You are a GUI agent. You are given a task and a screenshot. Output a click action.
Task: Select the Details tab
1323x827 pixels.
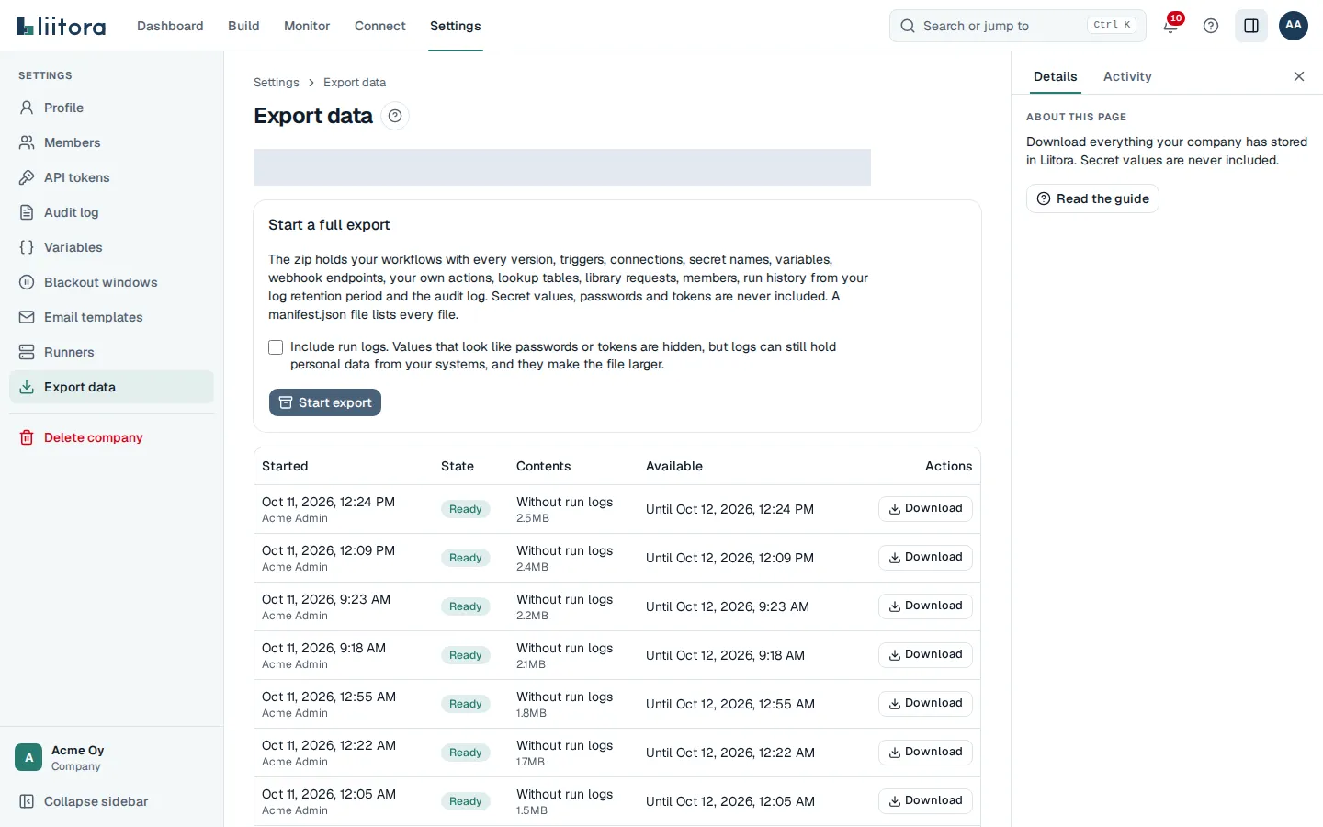(1055, 76)
